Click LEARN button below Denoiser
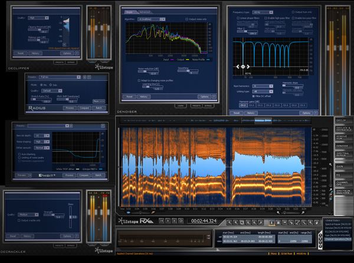The height and width of the screenshot is (263, 354). coord(181,106)
